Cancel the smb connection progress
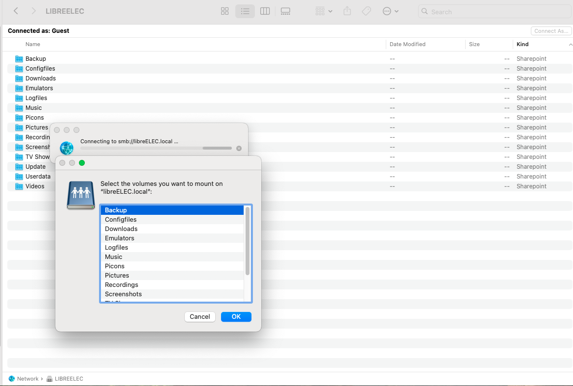 click(x=239, y=148)
